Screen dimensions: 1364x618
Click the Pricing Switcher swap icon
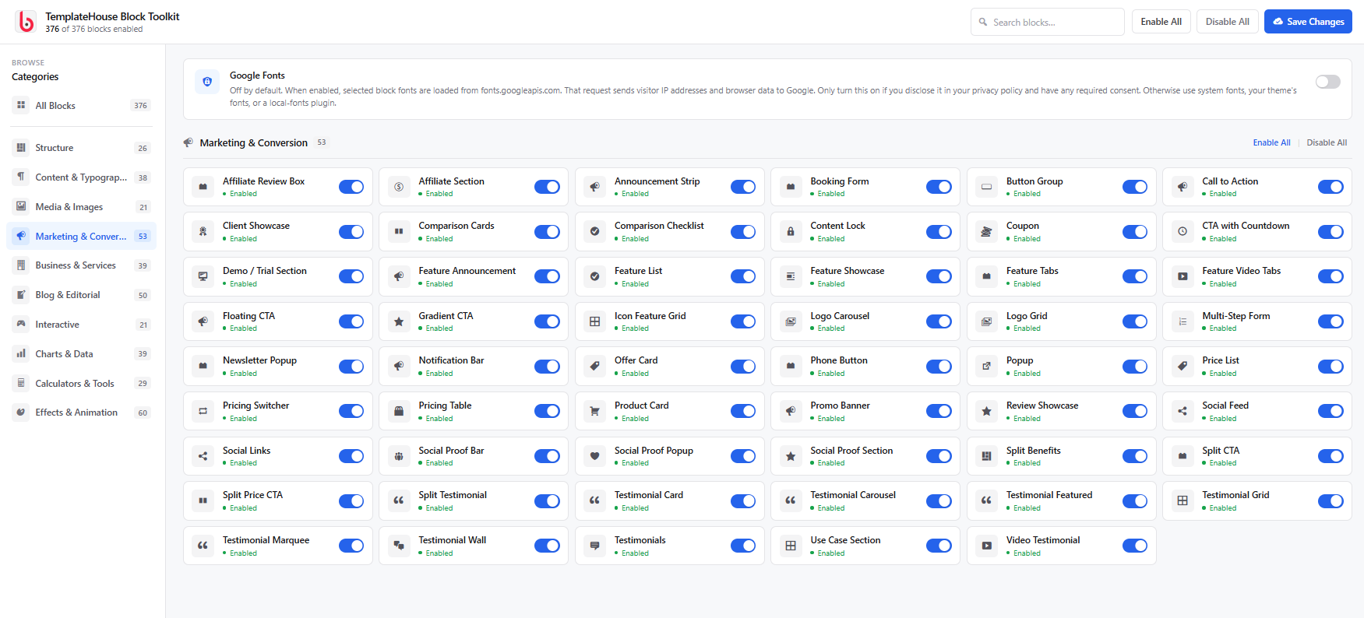[x=203, y=411]
